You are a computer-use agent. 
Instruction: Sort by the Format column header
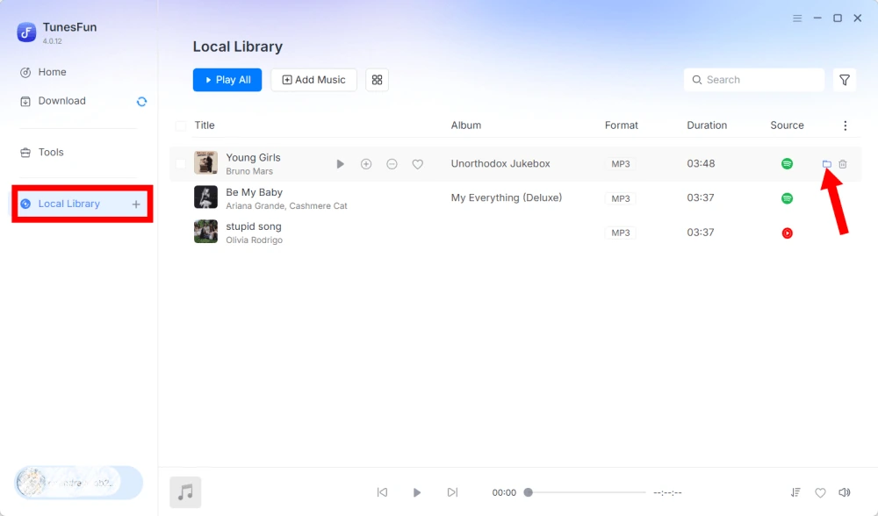[x=621, y=125]
